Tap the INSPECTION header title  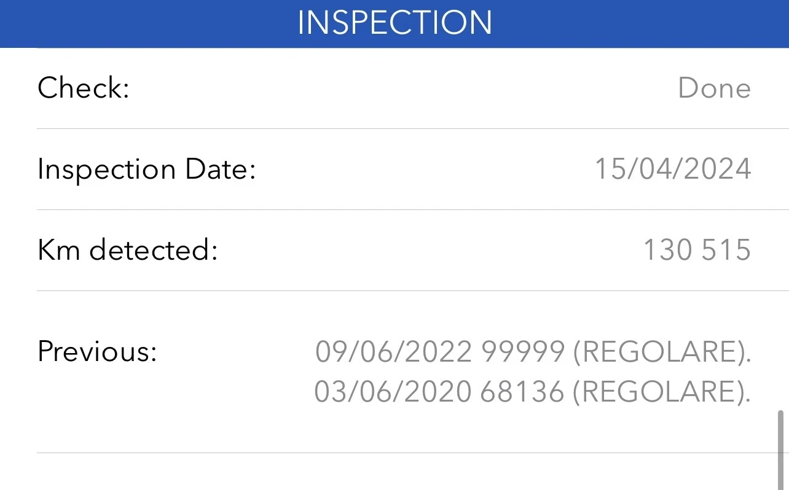coord(394,23)
